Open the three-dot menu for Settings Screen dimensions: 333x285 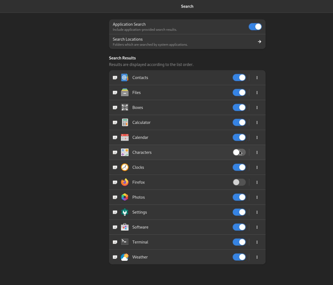tap(257, 212)
